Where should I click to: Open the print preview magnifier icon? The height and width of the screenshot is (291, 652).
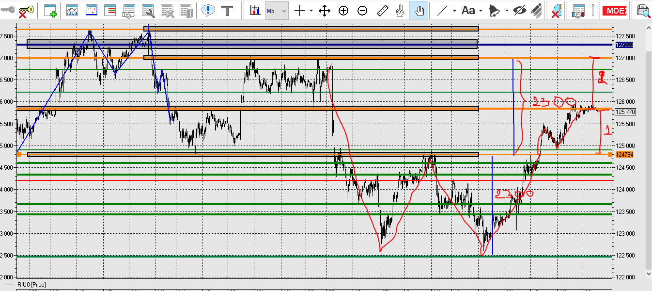tap(644, 10)
